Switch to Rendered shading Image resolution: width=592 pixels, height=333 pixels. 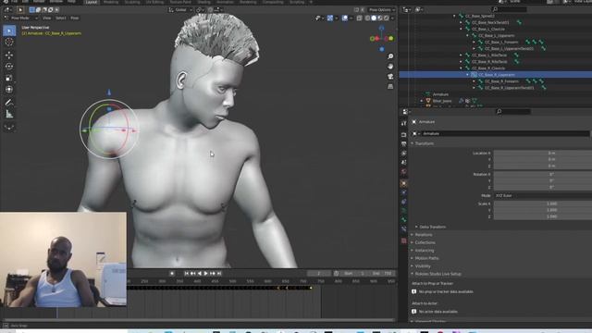pyautogui.click(x=387, y=18)
